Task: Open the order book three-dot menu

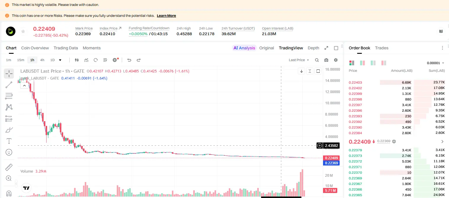Action: (442, 48)
